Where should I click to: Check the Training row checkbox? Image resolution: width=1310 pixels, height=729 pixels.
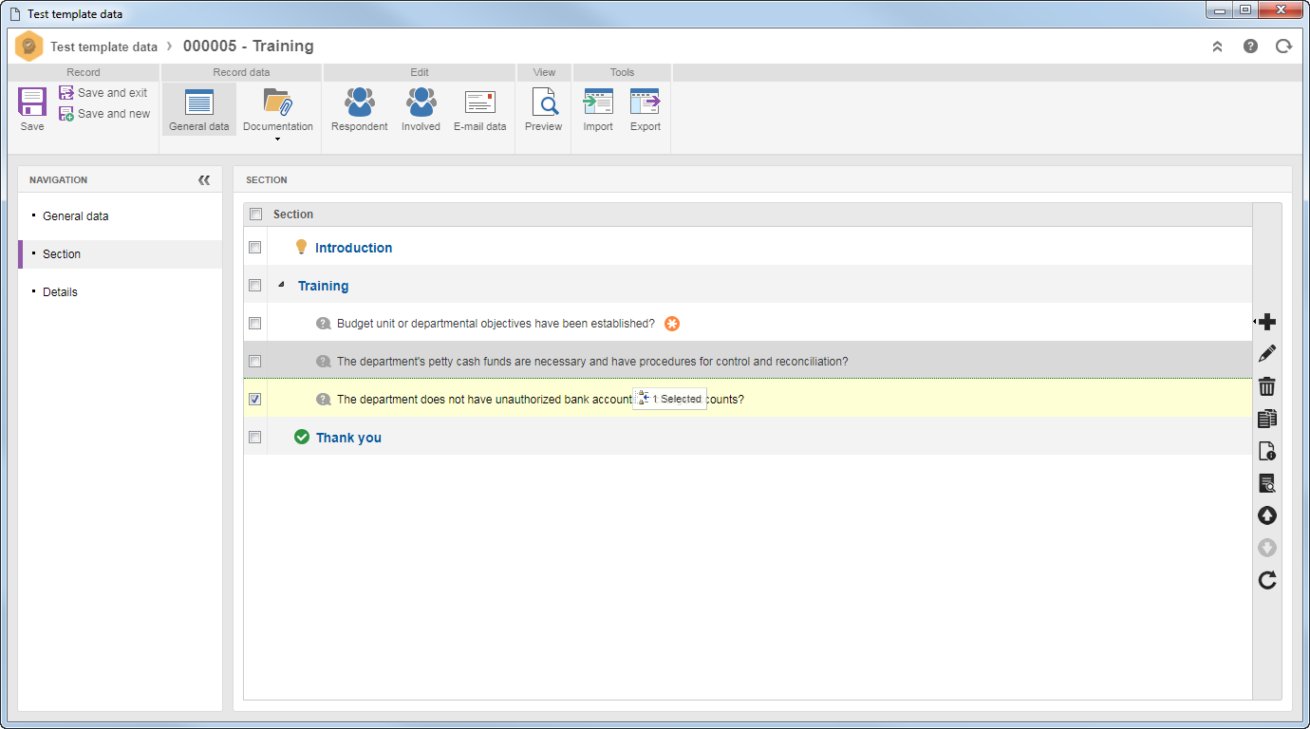point(254,285)
